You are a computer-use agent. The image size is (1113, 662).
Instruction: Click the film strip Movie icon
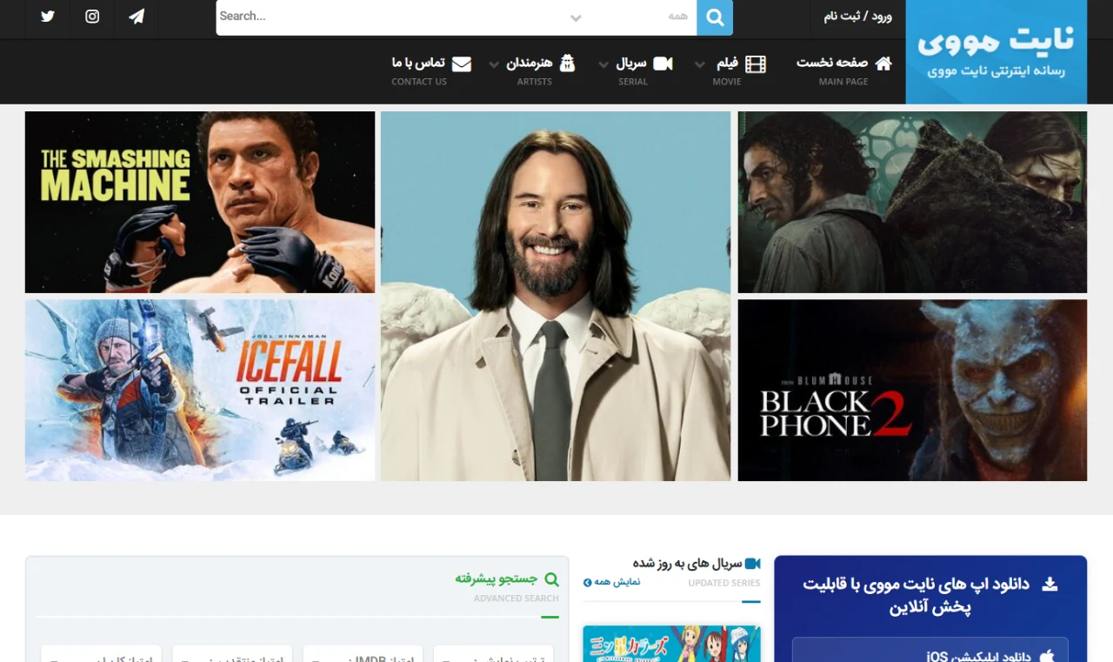[x=756, y=64]
